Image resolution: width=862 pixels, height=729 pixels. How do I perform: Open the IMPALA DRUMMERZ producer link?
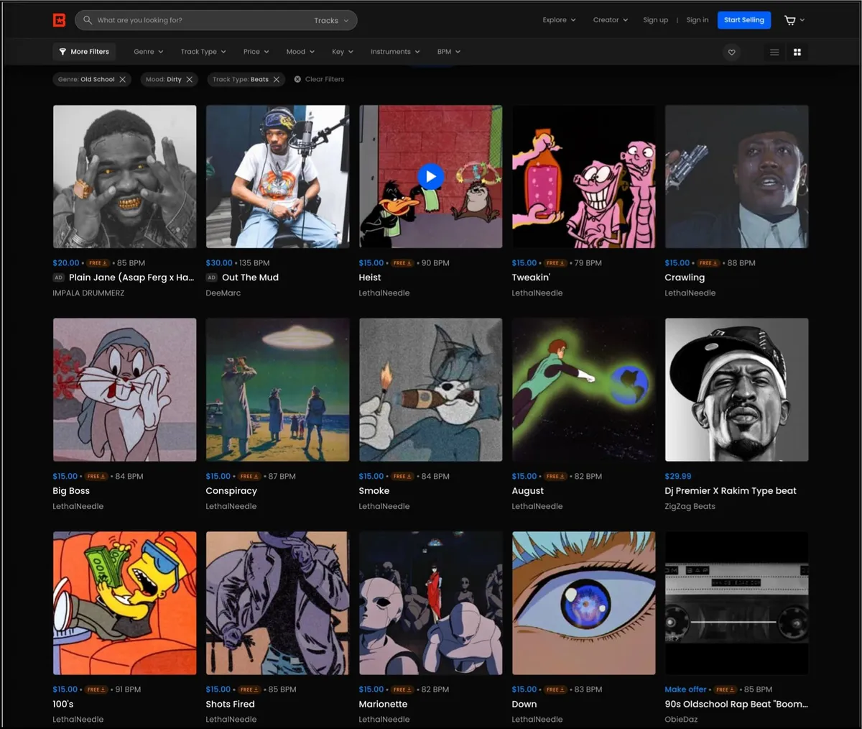(88, 293)
